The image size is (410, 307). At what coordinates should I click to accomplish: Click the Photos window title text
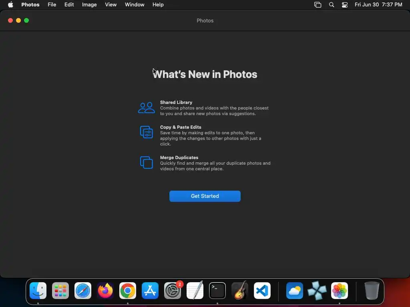coord(205,21)
